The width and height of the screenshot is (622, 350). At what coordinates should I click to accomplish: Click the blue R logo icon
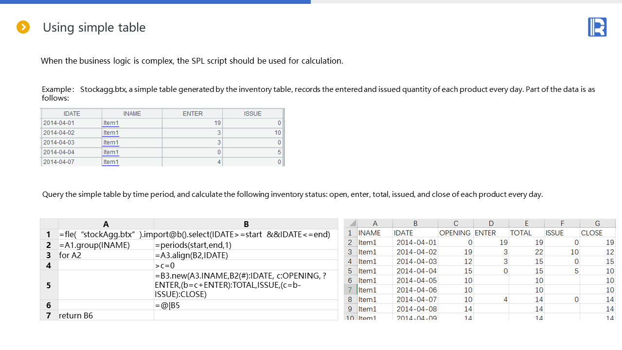[x=597, y=27]
